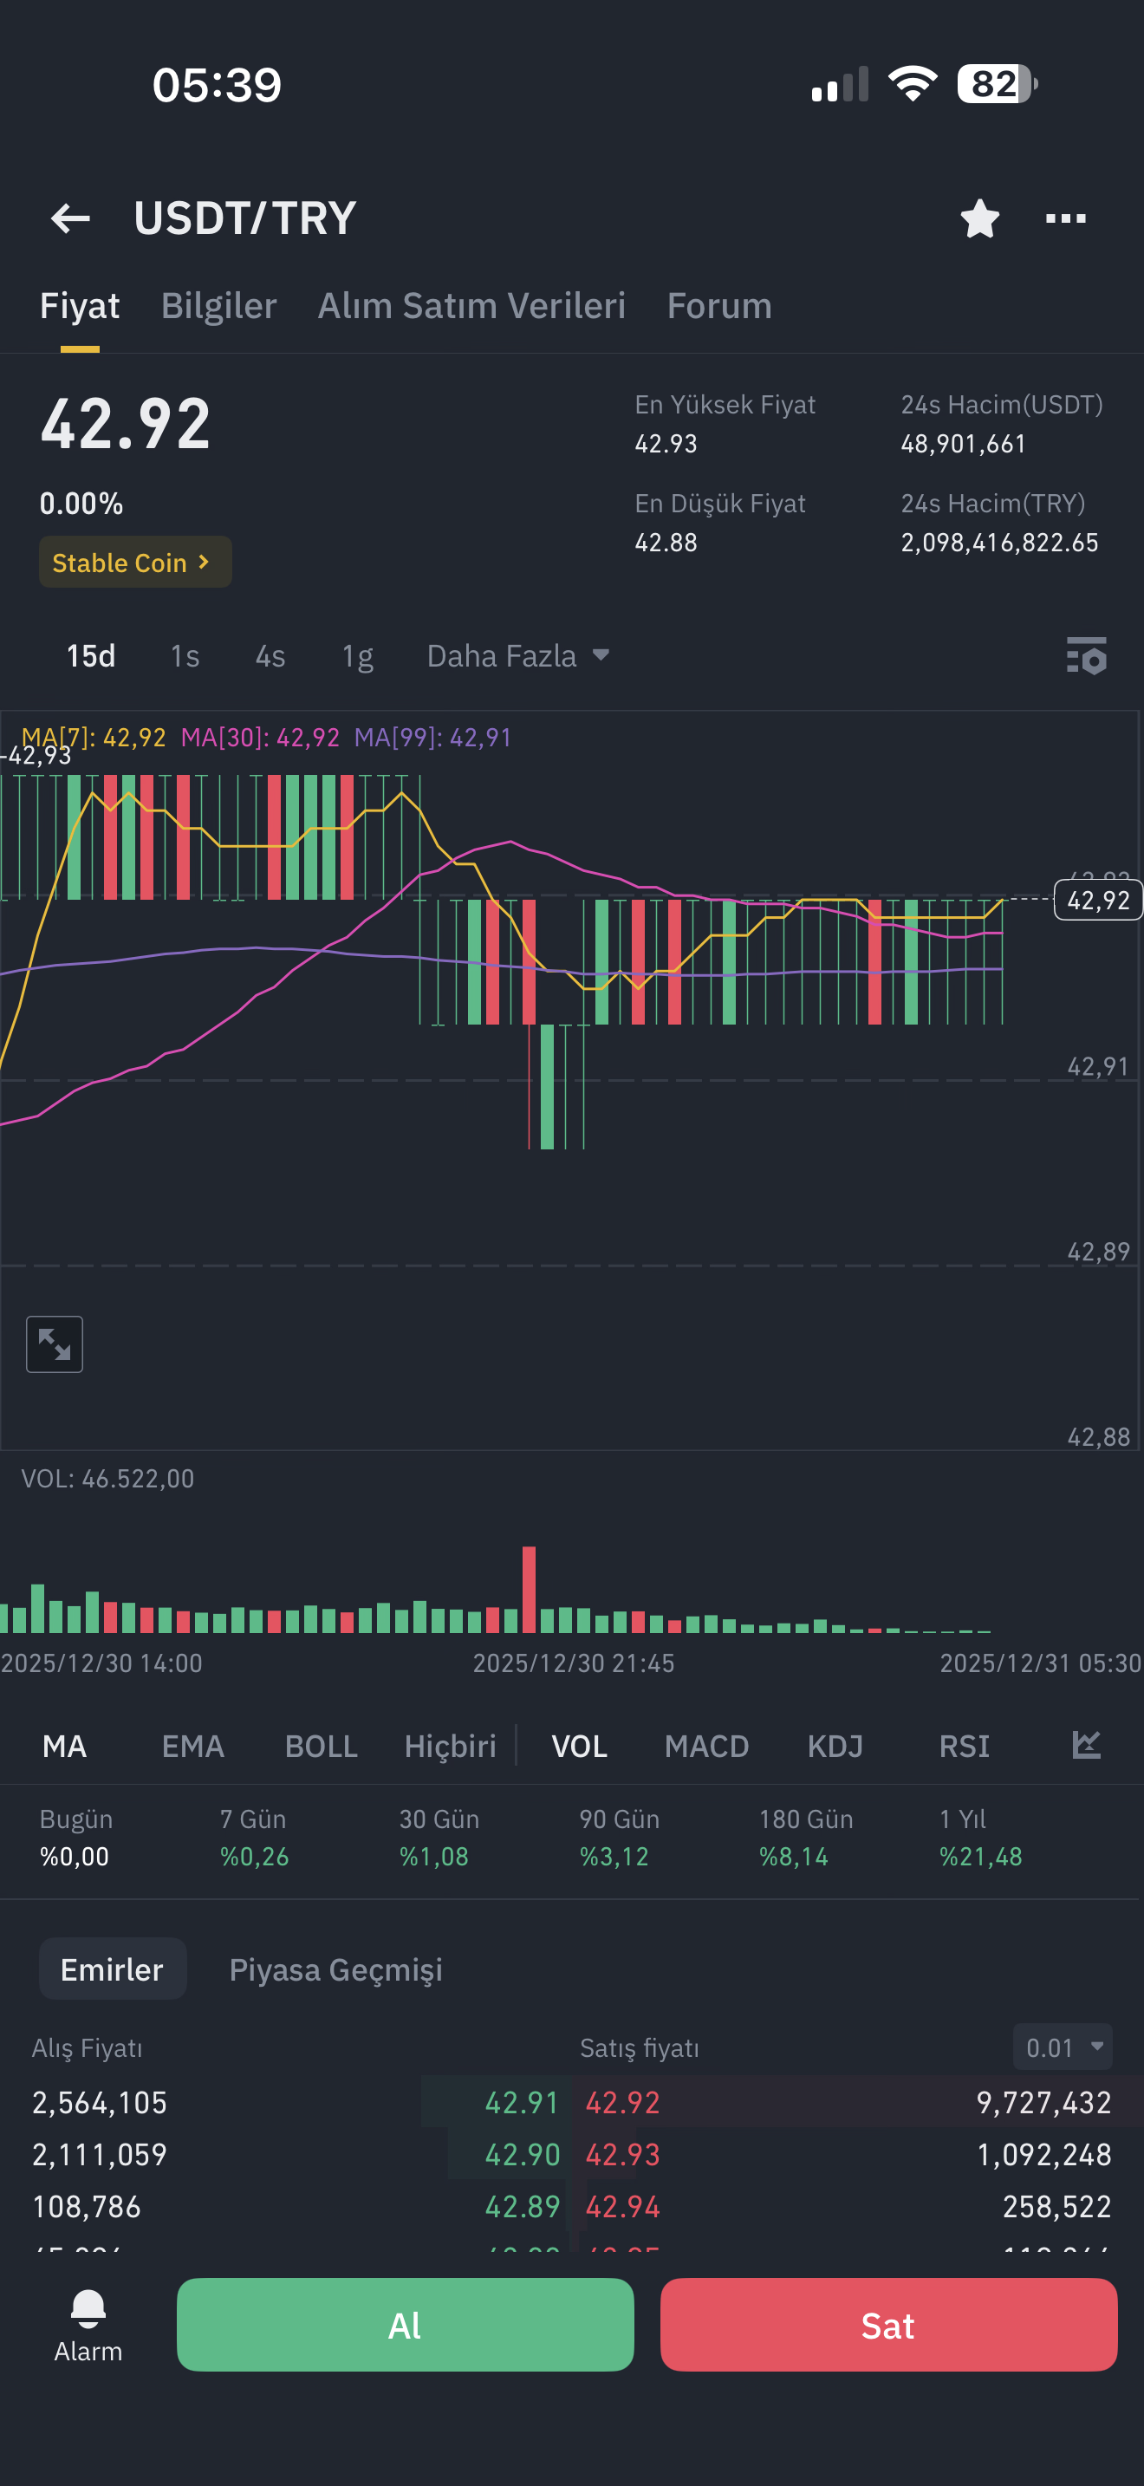Viewport: 1144px width, 2486px height.
Task: Select the Emirler tab
Action: pos(112,1969)
